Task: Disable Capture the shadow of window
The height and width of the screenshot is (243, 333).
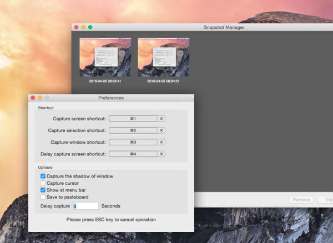Action: pos(43,176)
